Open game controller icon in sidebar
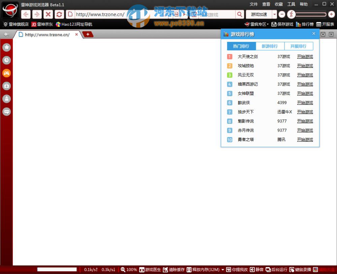Viewport: 337px width, 274px height. [x=7, y=73]
